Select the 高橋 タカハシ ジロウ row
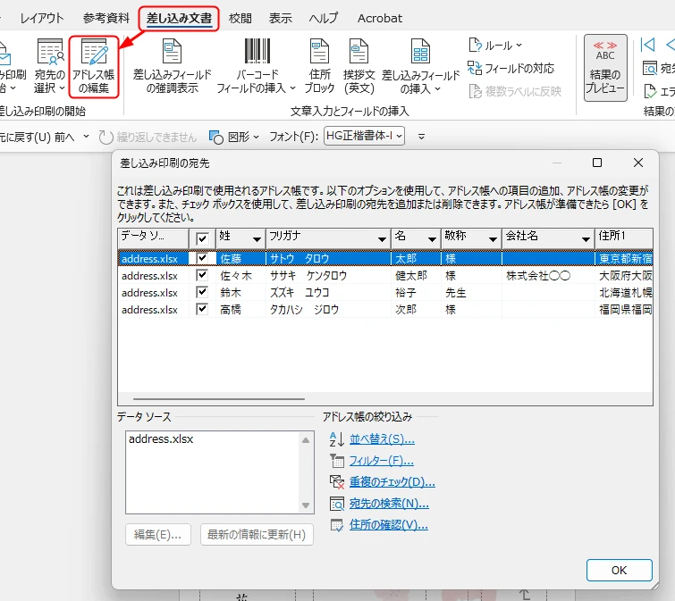This screenshot has height=601, width=675. [385, 309]
